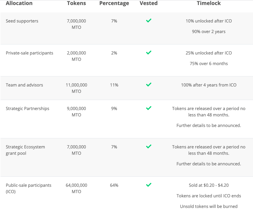Click the Strategic Ecosystem grant pool checkmark
Image resolution: width=253 pixels, height=209 pixels.
149,146
